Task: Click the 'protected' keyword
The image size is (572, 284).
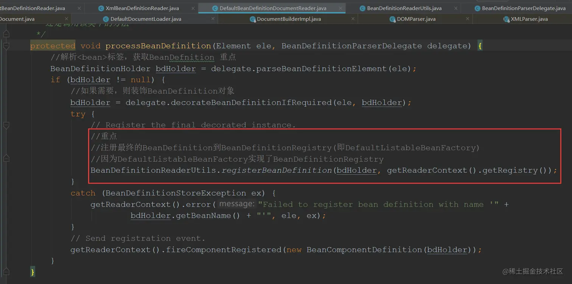Action: [x=53, y=46]
